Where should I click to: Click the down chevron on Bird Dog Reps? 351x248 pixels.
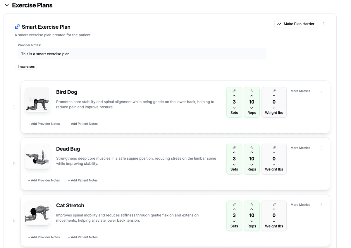252,108
